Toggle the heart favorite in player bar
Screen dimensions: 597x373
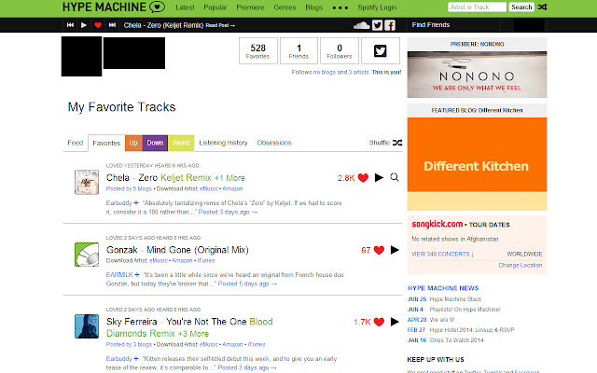click(98, 25)
